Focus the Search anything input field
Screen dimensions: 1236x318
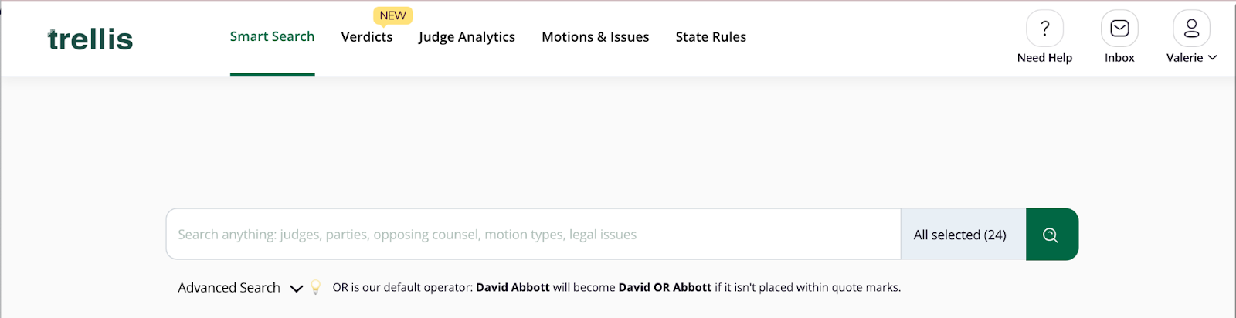pyautogui.click(x=534, y=235)
